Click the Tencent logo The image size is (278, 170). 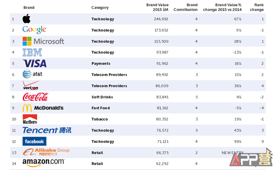[47, 130]
